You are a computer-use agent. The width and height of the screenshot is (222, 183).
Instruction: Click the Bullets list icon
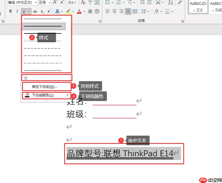click(x=107, y=2)
